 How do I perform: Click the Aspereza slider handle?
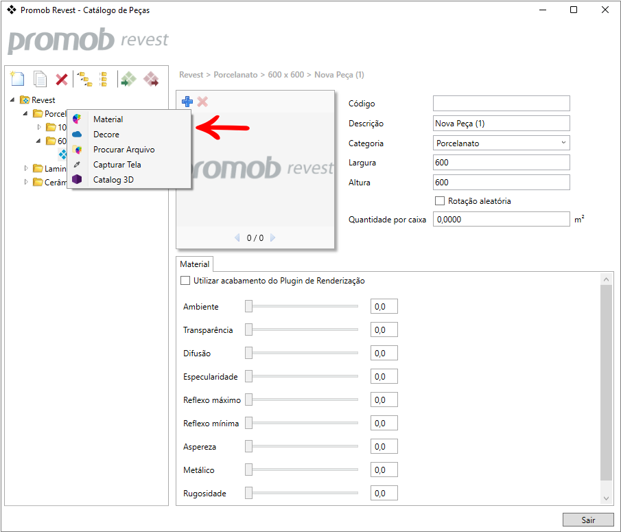(248, 446)
